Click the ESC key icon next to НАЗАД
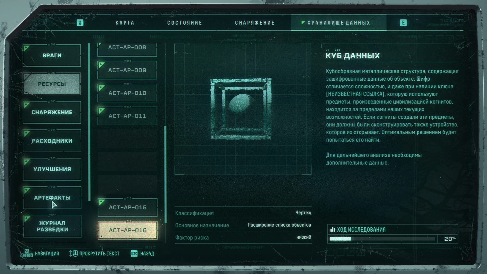 tap(134, 253)
